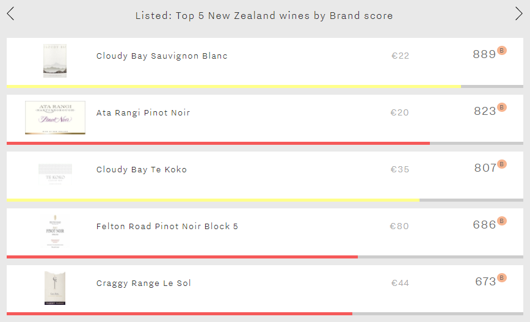
Task: Click the Brand badge beside score 889
Action: point(502,50)
